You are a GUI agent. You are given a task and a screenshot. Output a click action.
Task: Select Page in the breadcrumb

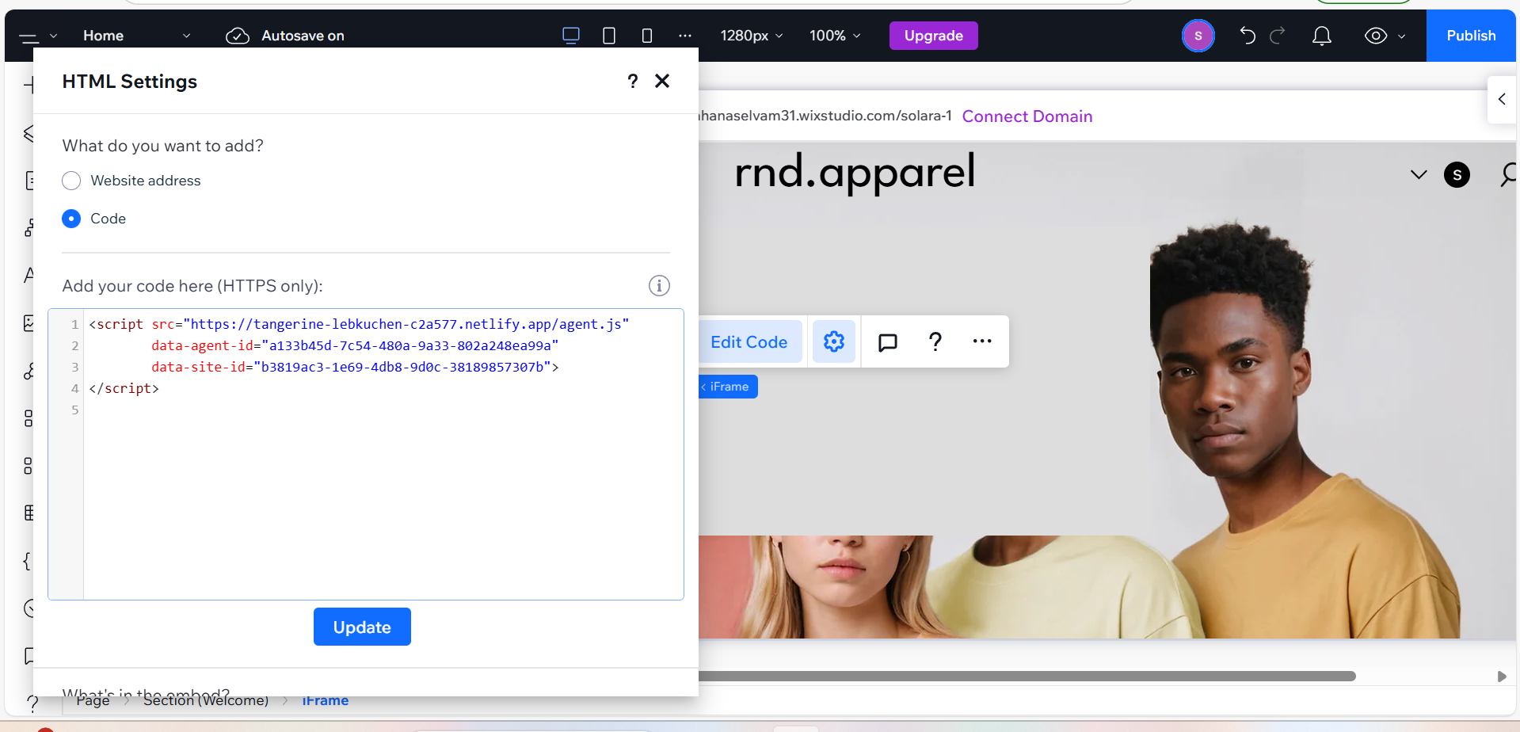point(93,700)
